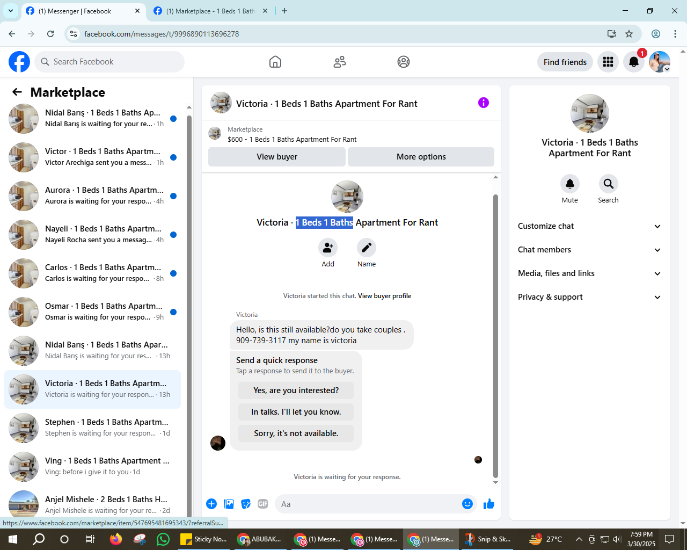Viewport: 687px width, 550px height.
Task: Send quick reply 'In talks. I'll let you know.'
Action: click(296, 412)
